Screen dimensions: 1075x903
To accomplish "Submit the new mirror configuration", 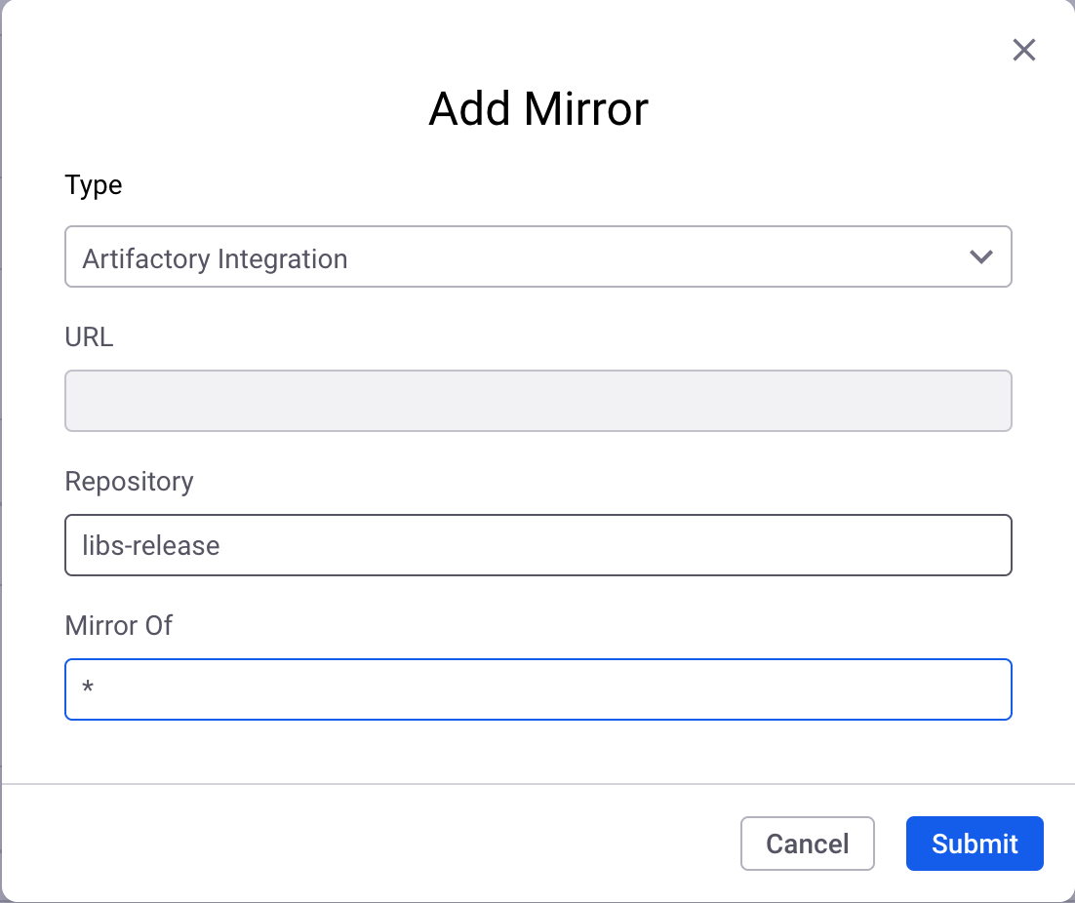I will point(974,844).
